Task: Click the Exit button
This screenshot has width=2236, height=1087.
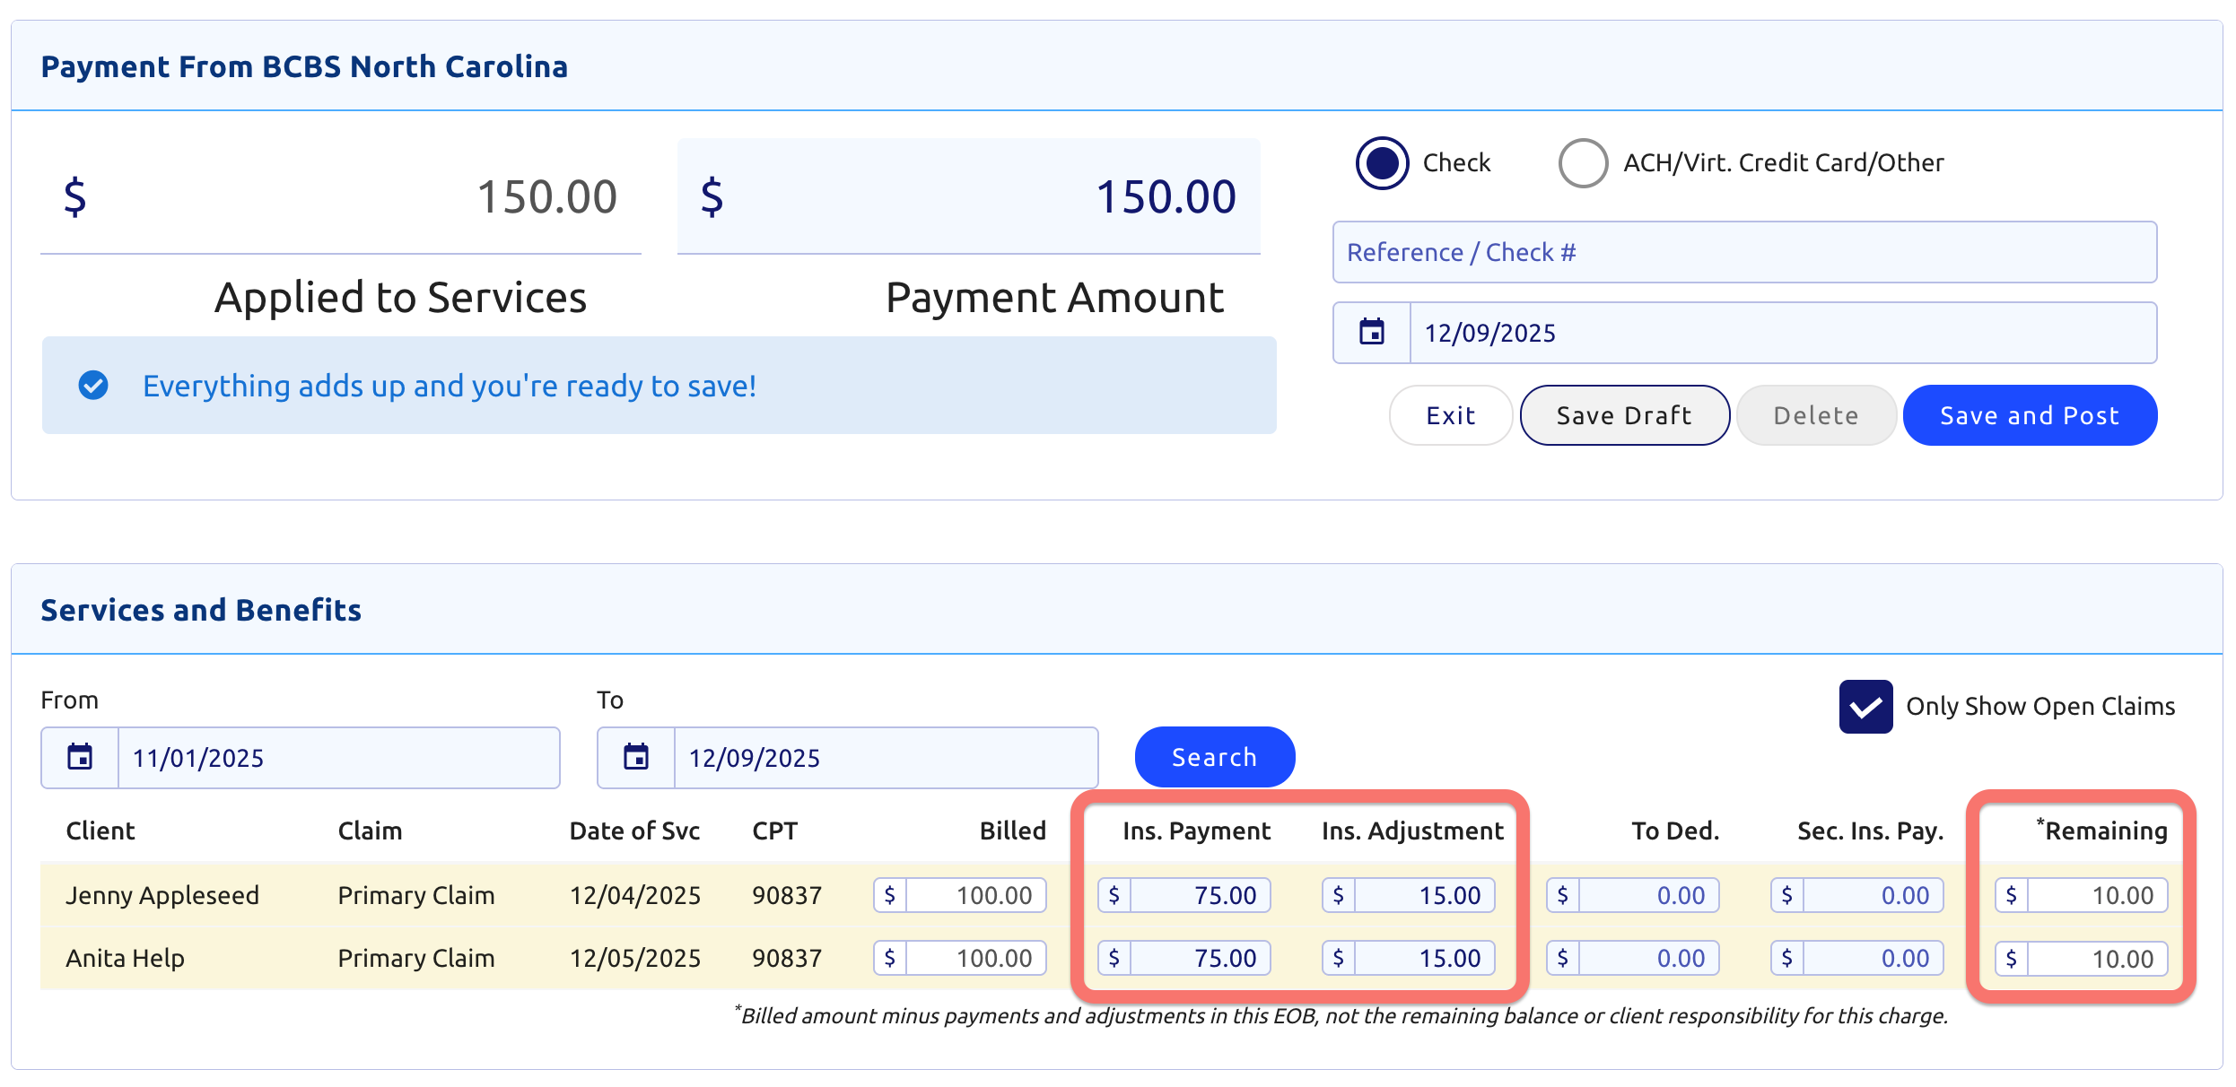Action: click(x=1450, y=415)
